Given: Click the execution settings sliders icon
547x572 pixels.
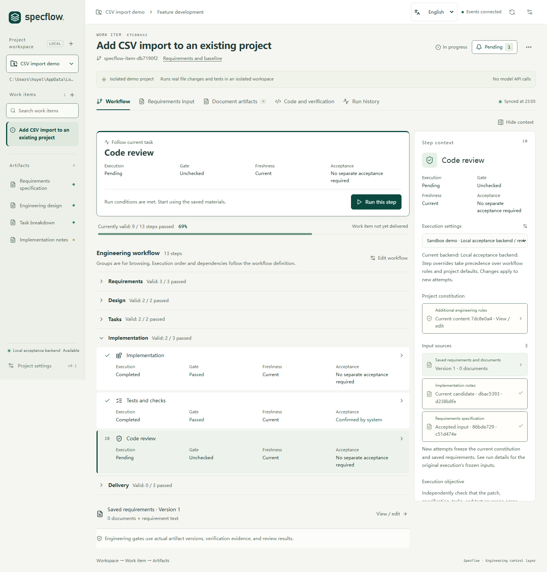Looking at the screenshot, I should 525,226.
